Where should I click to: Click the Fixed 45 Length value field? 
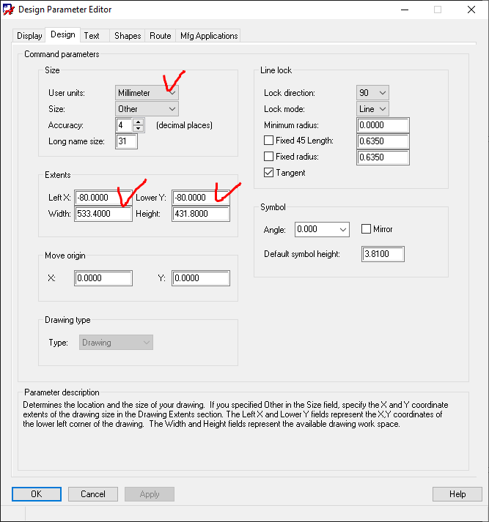[383, 141]
